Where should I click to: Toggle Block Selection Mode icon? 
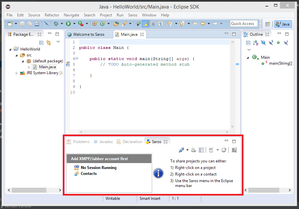point(153,24)
